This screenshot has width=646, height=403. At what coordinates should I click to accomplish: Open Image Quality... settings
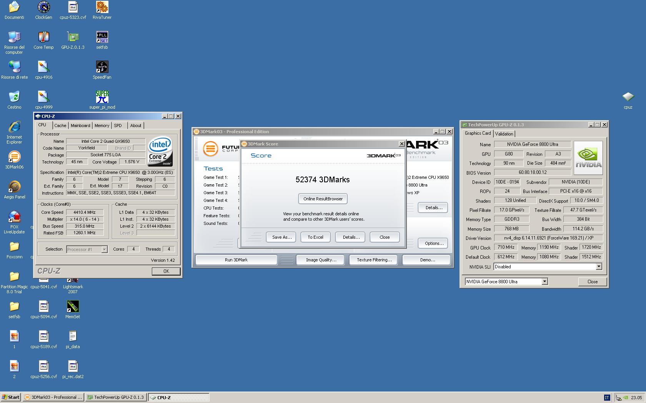click(321, 260)
